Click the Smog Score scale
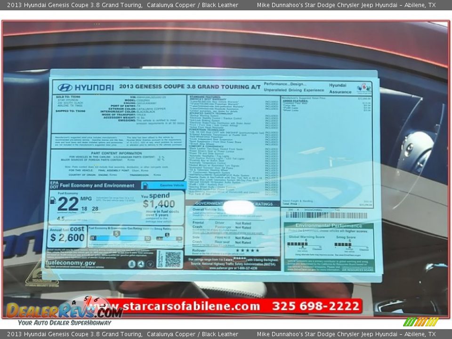The height and width of the screenshot is (339, 452). point(351,244)
